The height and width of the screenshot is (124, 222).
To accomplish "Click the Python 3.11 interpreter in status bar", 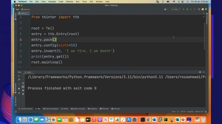I will coord(199,112).
